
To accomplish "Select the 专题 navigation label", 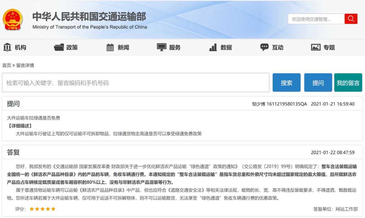I will coord(329,47).
